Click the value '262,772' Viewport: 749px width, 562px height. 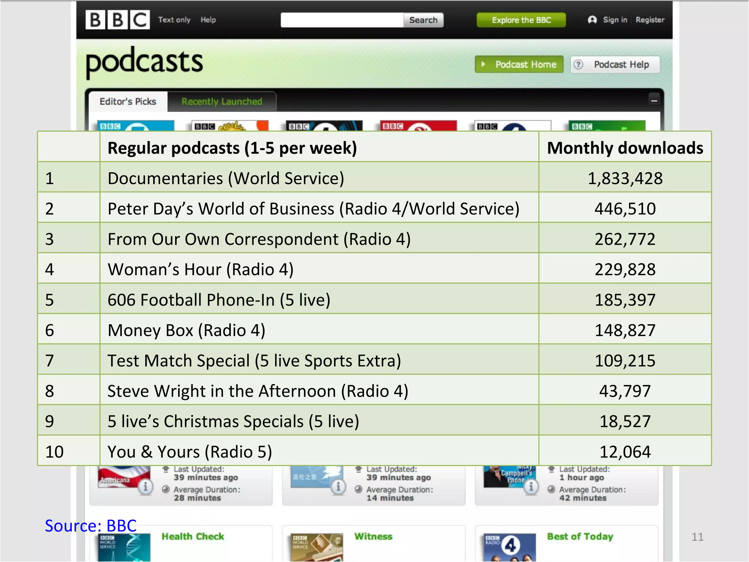click(x=625, y=239)
